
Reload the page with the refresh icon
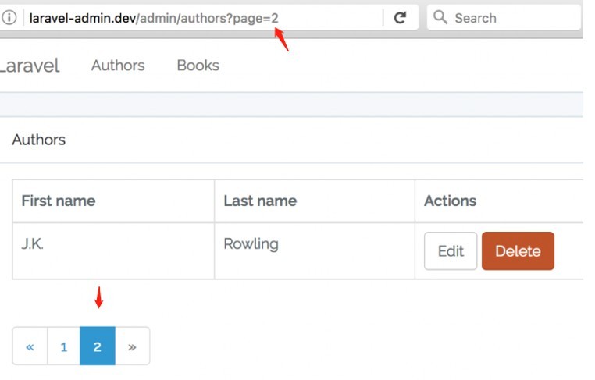[x=400, y=17]
